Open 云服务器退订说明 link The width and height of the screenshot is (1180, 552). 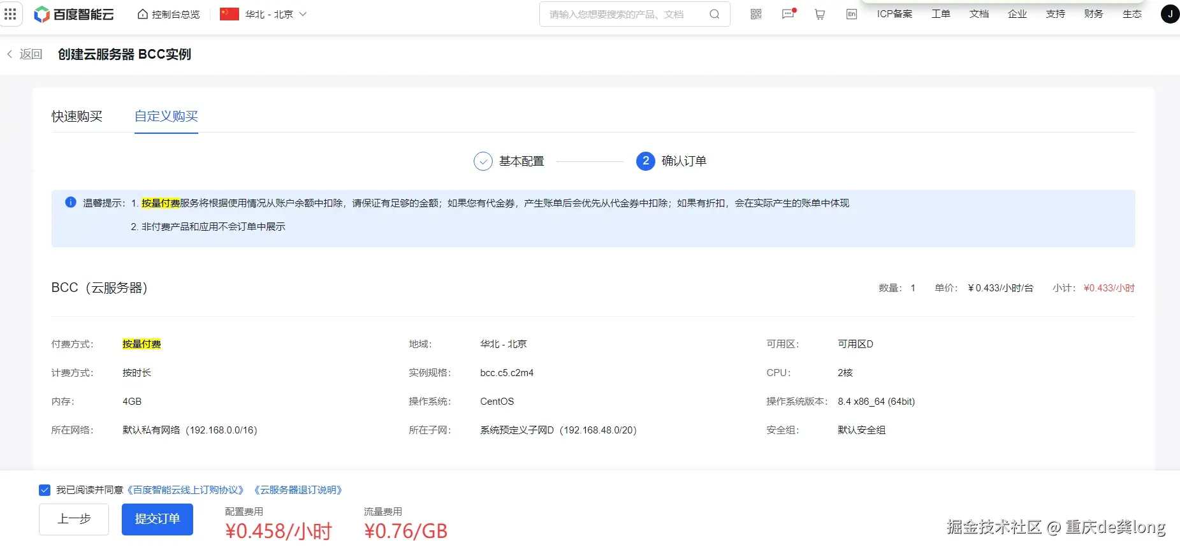tap(298, 490)
